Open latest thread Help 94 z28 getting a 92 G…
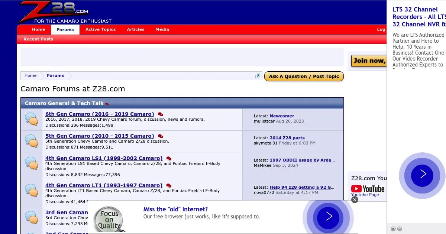The image size is (446, 234). click(x=302, y=188)
